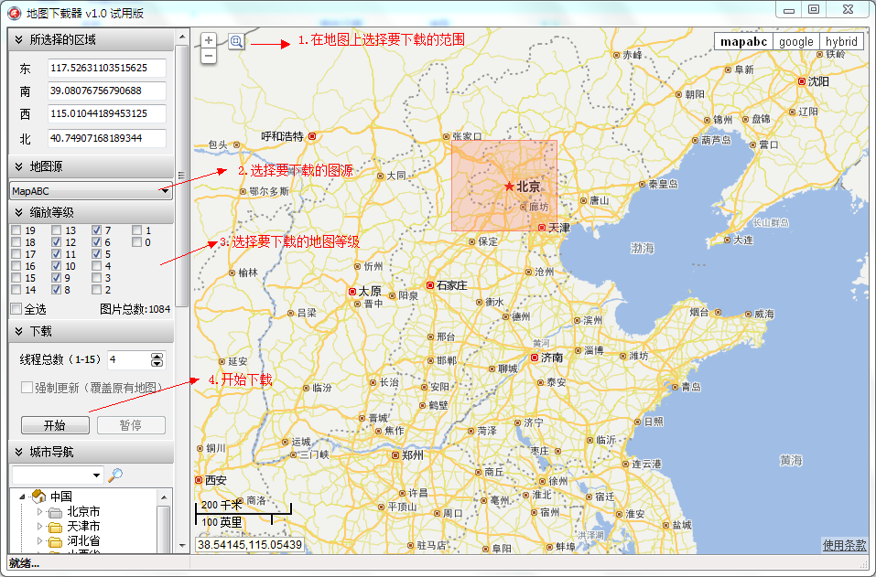Viewport: 876px width, 577px height.
Task: Click the China (中国) house icon
Action: 38,496
